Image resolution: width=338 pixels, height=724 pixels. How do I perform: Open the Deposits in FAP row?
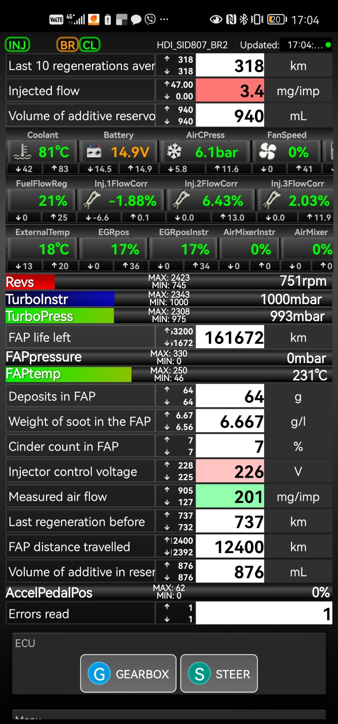point(169,396)
